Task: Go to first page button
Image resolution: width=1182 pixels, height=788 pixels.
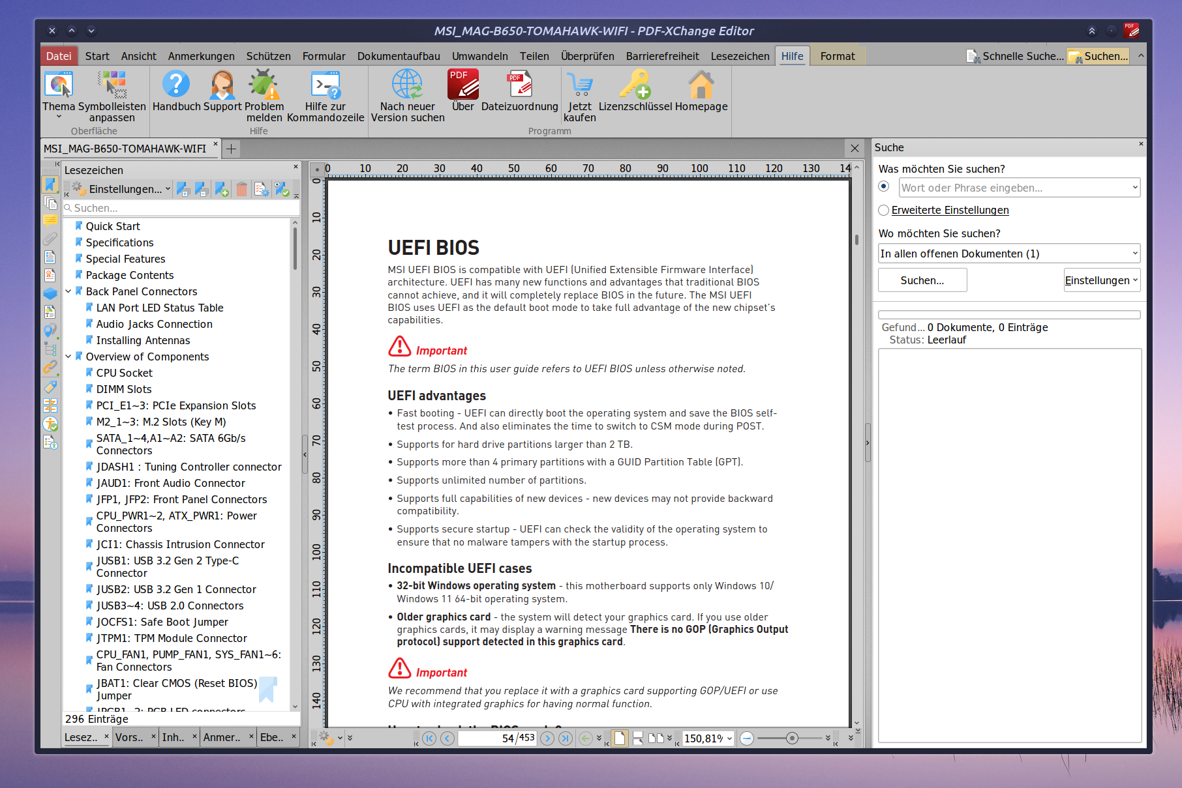Action: tap(429, 738)
